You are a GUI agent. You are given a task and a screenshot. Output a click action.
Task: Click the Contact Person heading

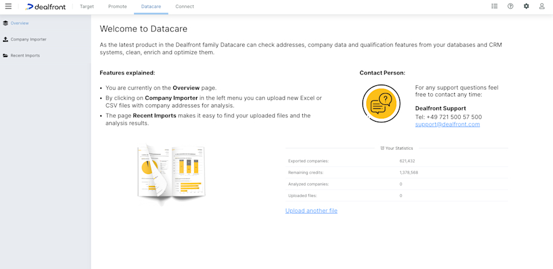382,73
